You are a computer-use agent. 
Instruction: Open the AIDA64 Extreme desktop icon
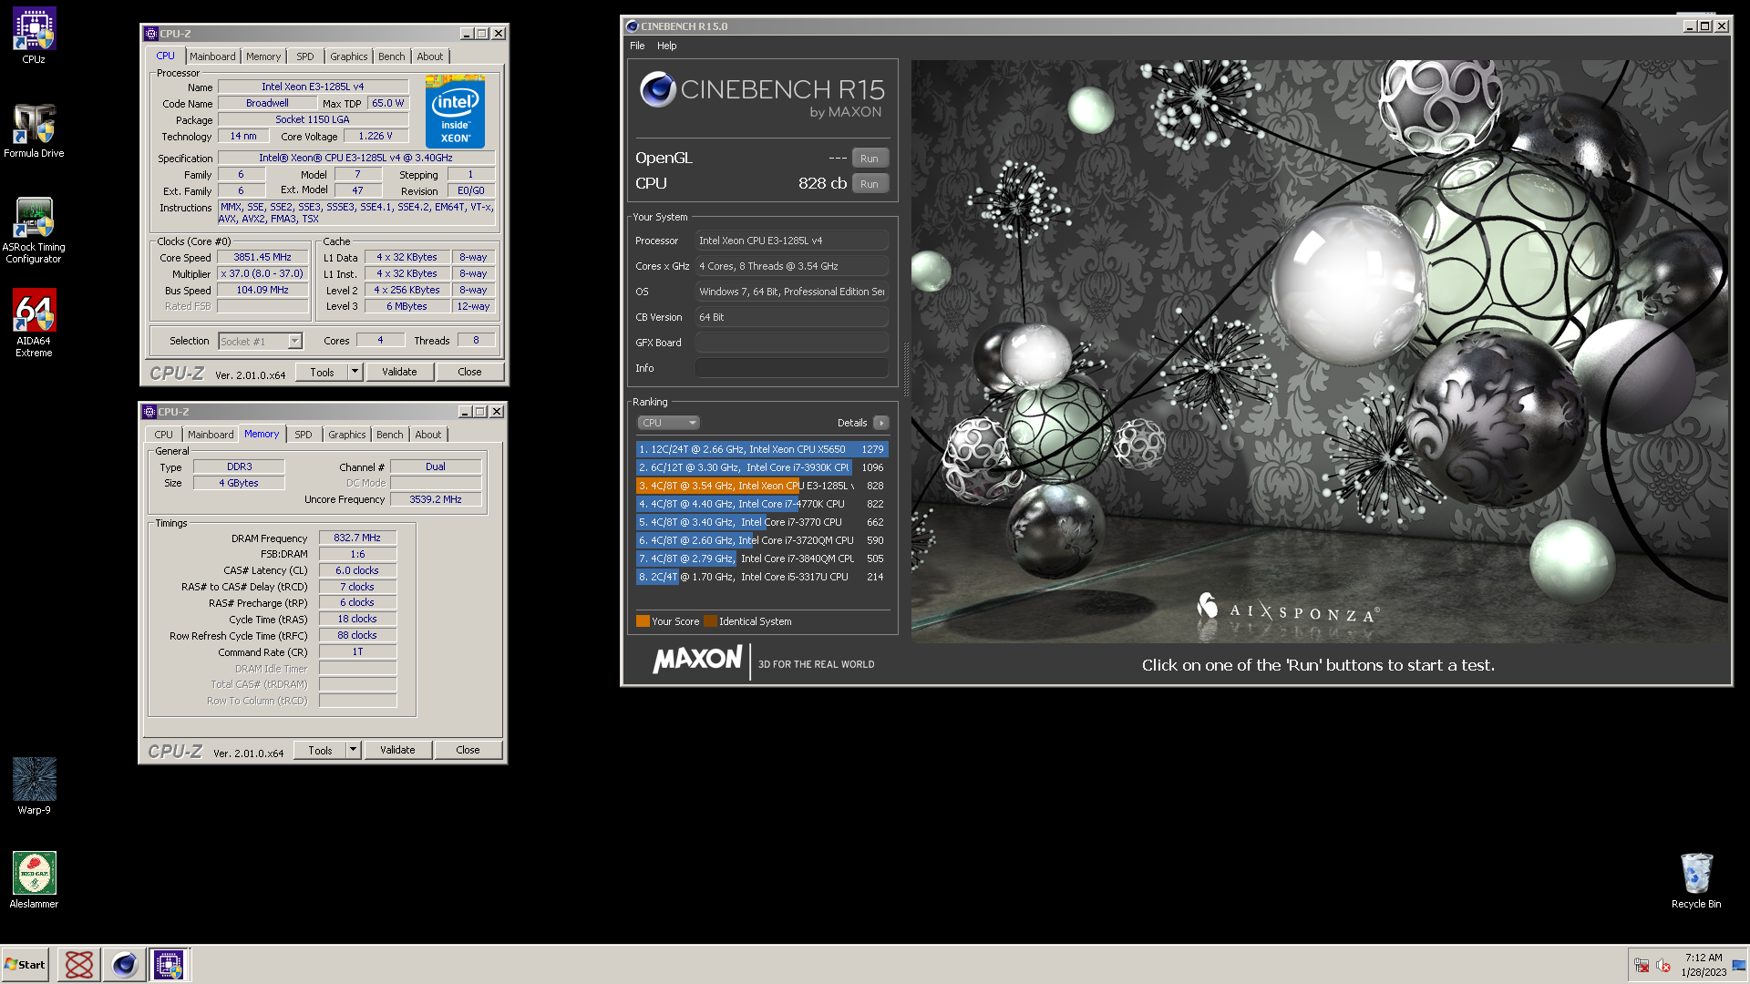(x=34, y=323)
